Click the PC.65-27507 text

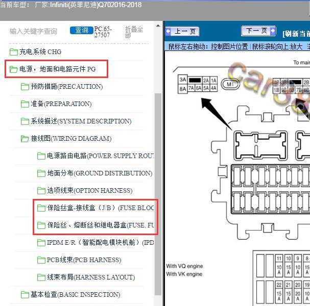103,32
